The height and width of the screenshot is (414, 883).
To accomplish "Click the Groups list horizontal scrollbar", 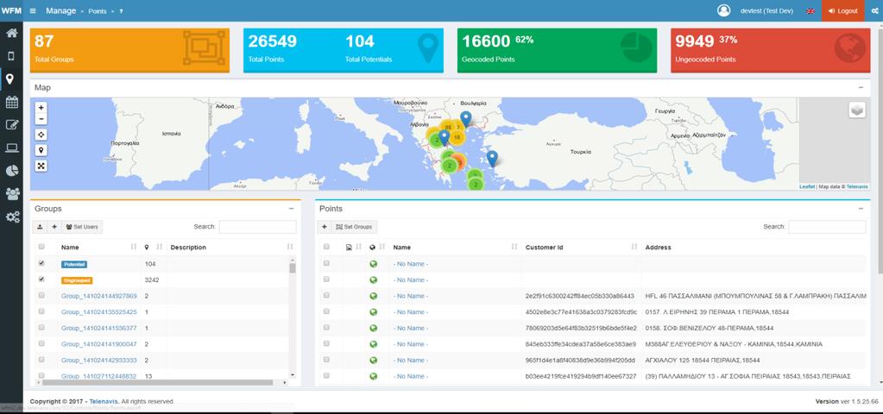I will click(160, 382).
